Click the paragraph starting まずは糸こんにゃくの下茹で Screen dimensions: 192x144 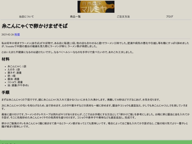(81, 100)
